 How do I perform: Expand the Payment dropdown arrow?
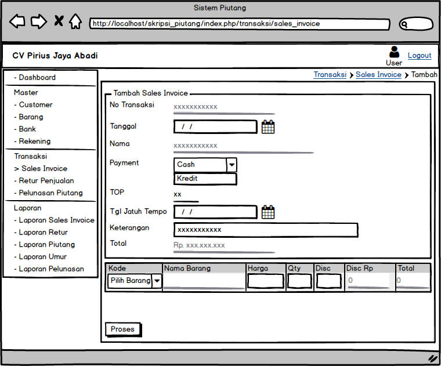pyautogui.click(x=232, y=165)
